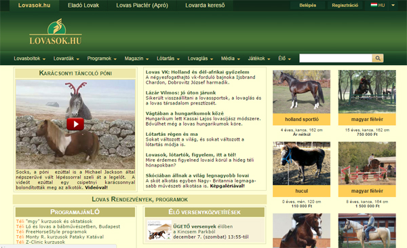Click the Belépés login button
This screenshot has height=248, width=407.
[x=307, y=5]
